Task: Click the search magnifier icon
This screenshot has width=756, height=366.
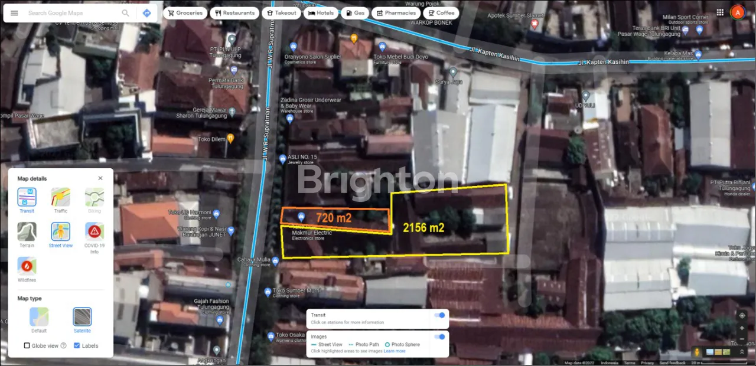Action: 125,13
